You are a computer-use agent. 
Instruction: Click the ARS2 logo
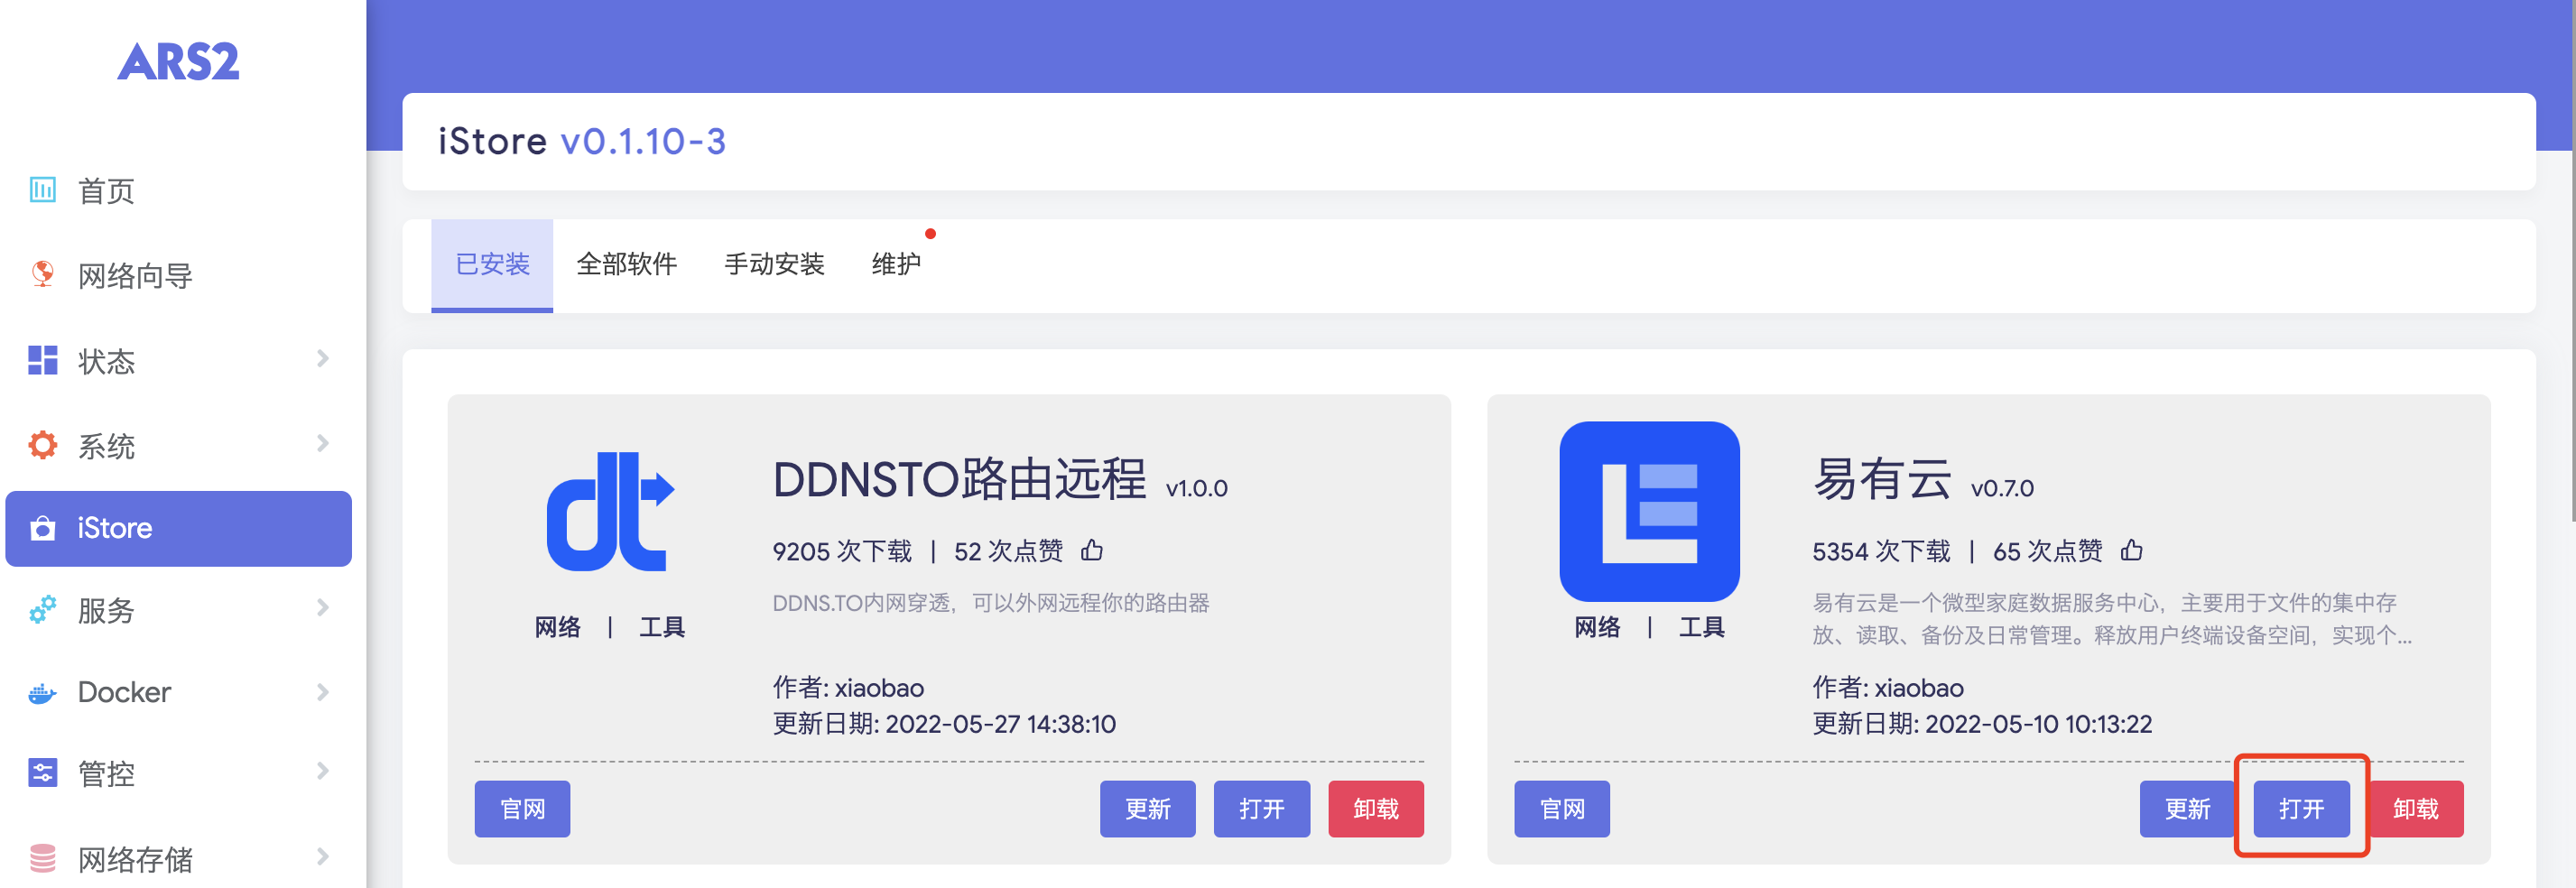coord(178,62)
